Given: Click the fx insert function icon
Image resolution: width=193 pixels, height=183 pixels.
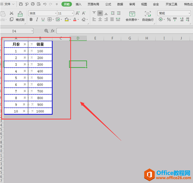Looking at the screenshot, I should tap(52, 31).
